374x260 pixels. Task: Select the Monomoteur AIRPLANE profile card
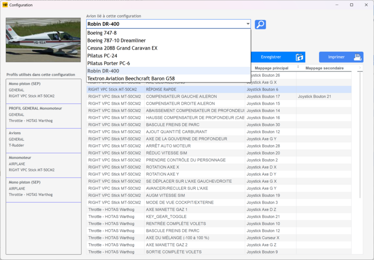(x=44, y=165)
